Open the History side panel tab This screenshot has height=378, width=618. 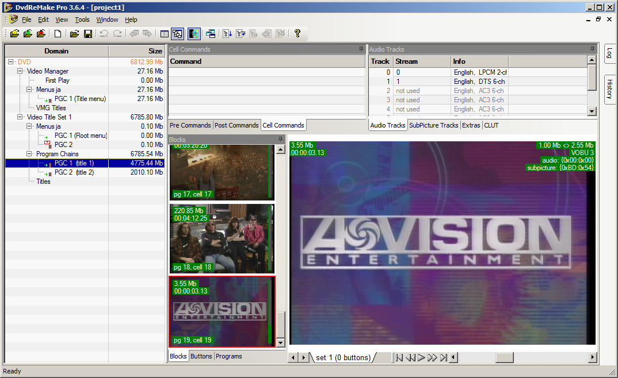click(609, 89)
